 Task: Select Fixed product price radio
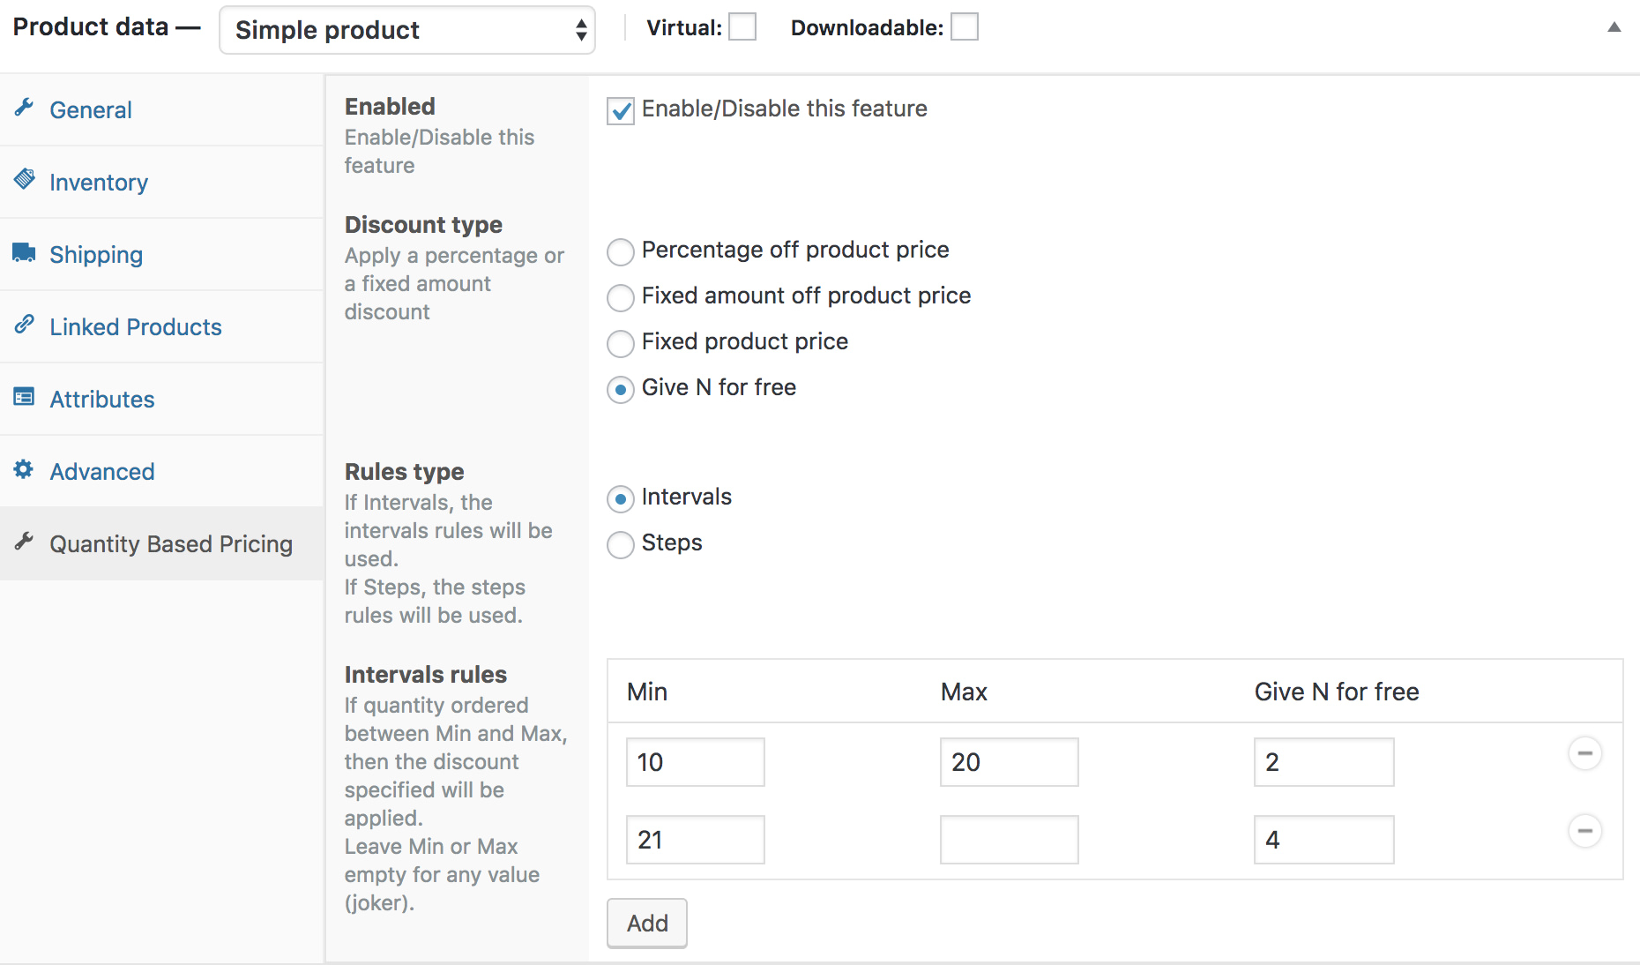(621, 343)
